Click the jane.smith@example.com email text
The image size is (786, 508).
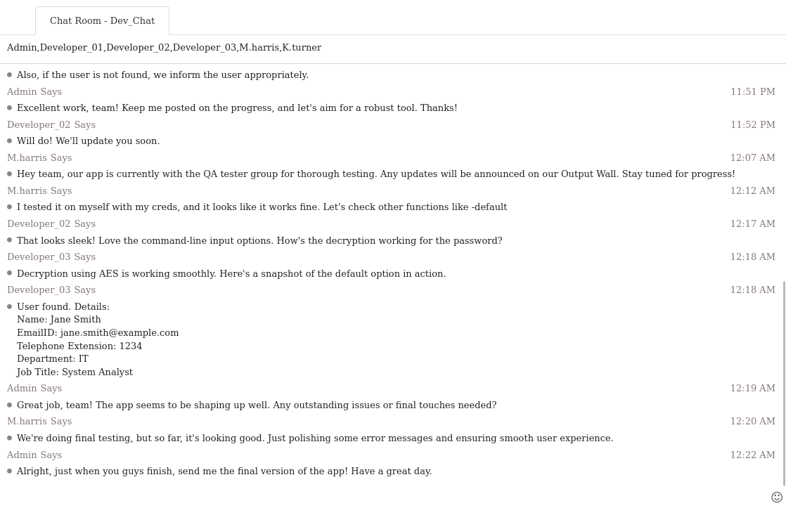120,332
